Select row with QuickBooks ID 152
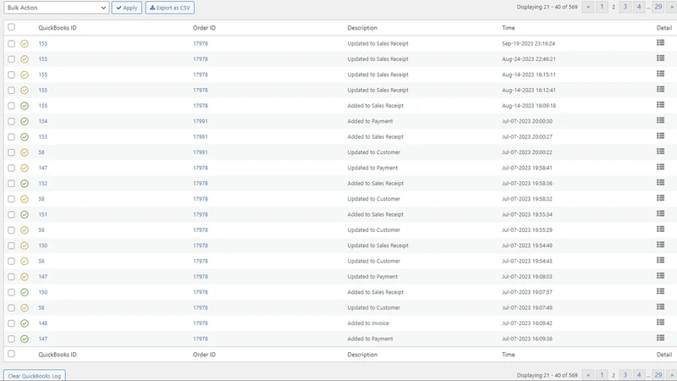The image size is (677, 381). point(11,184)
